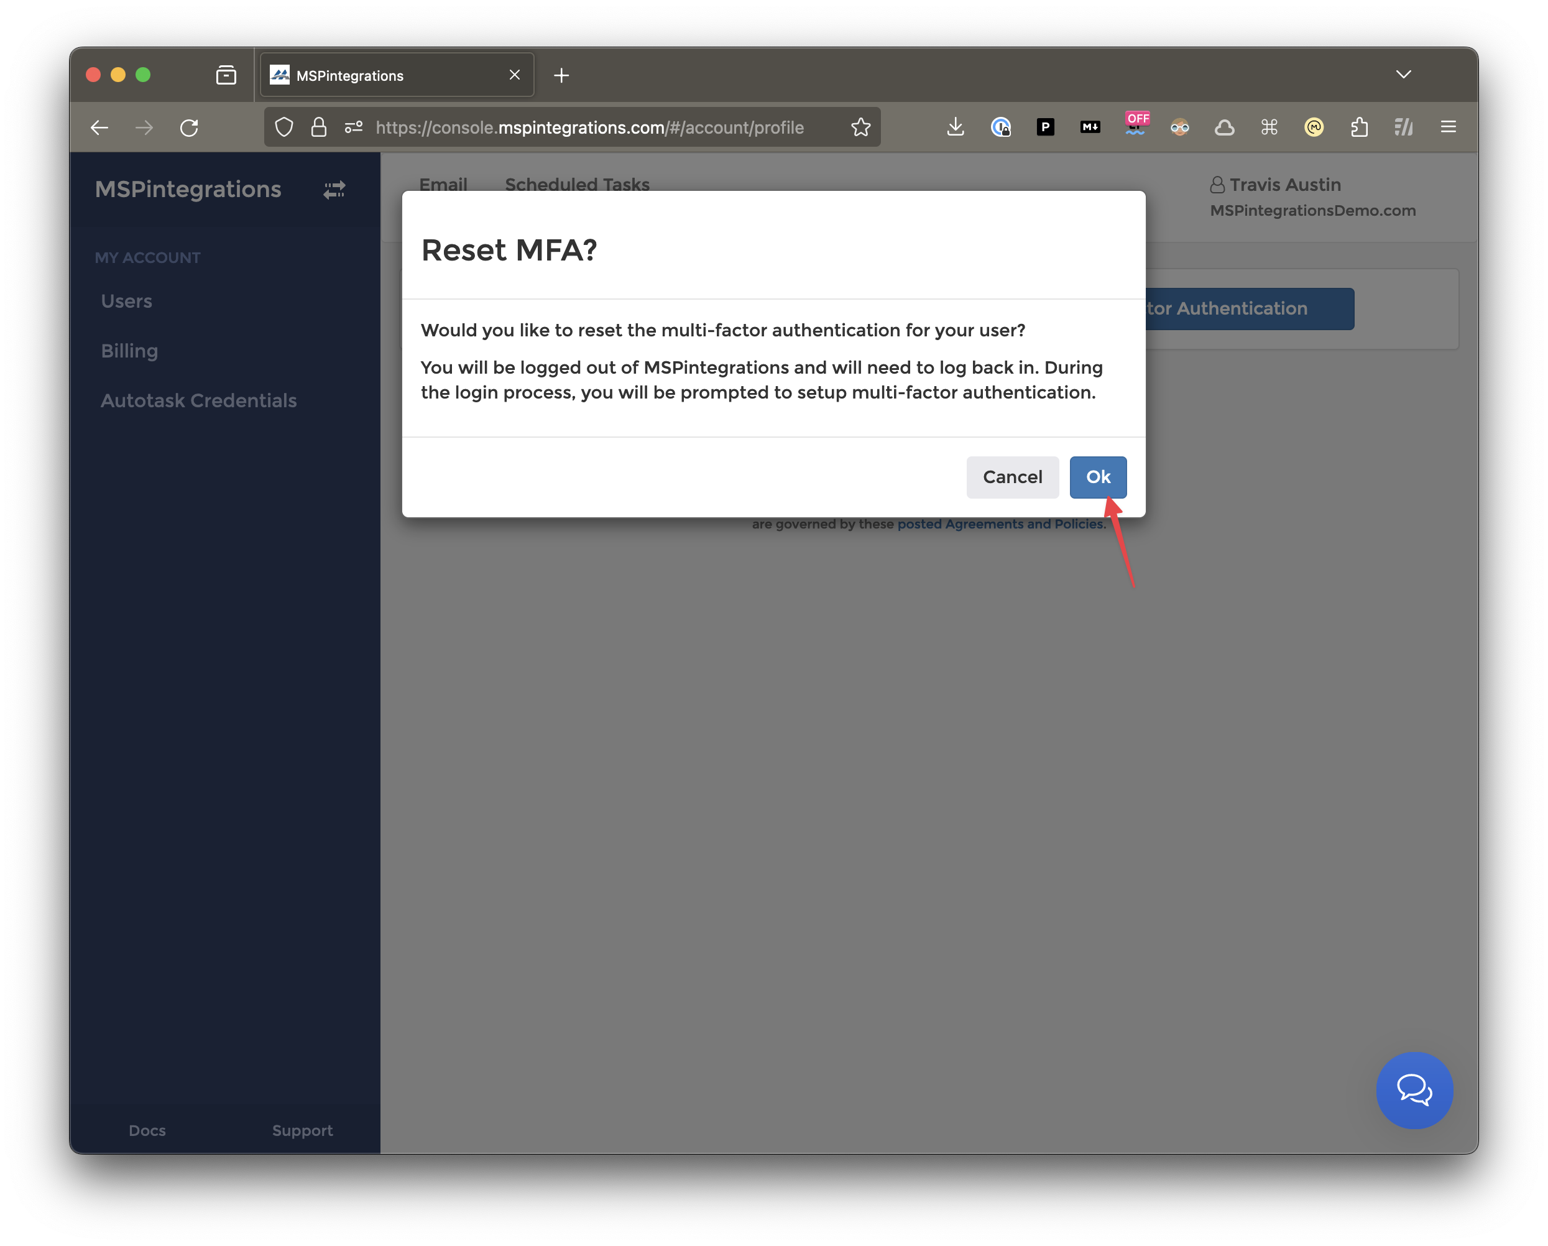This screenshot has width=1548, height=1246.
Task: Open the browser downloads icon
Action: pyautogui.click(x=955, y=127)
